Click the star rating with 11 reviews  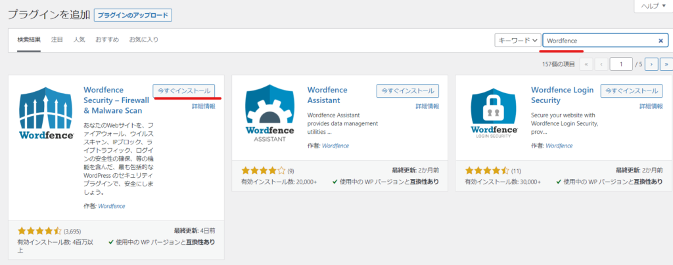487,171
